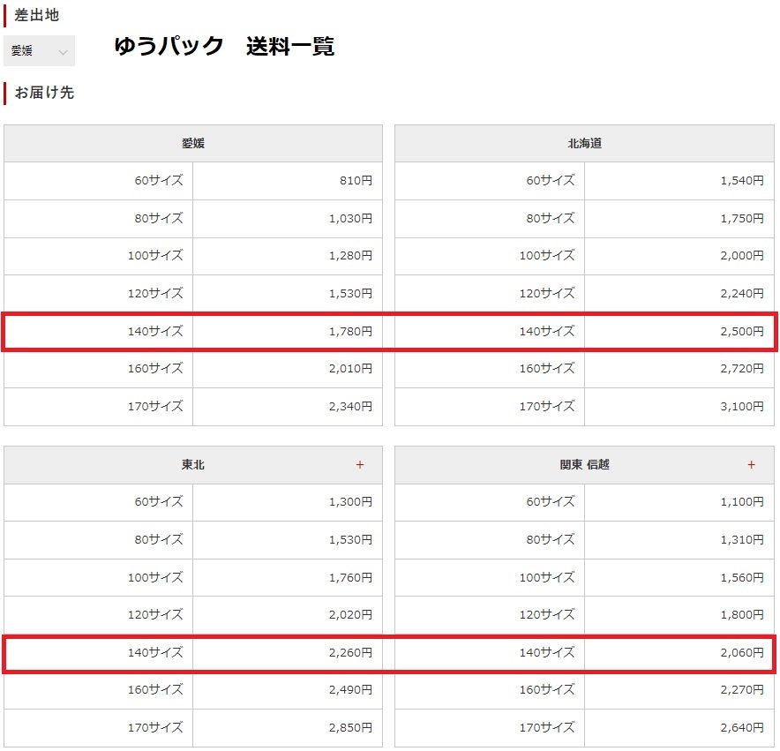Image resolution: width=780 pixels, height=751 pixels.
Task: Select the 1,030円 price in 愛媛 table
Action: coord(350,219)
